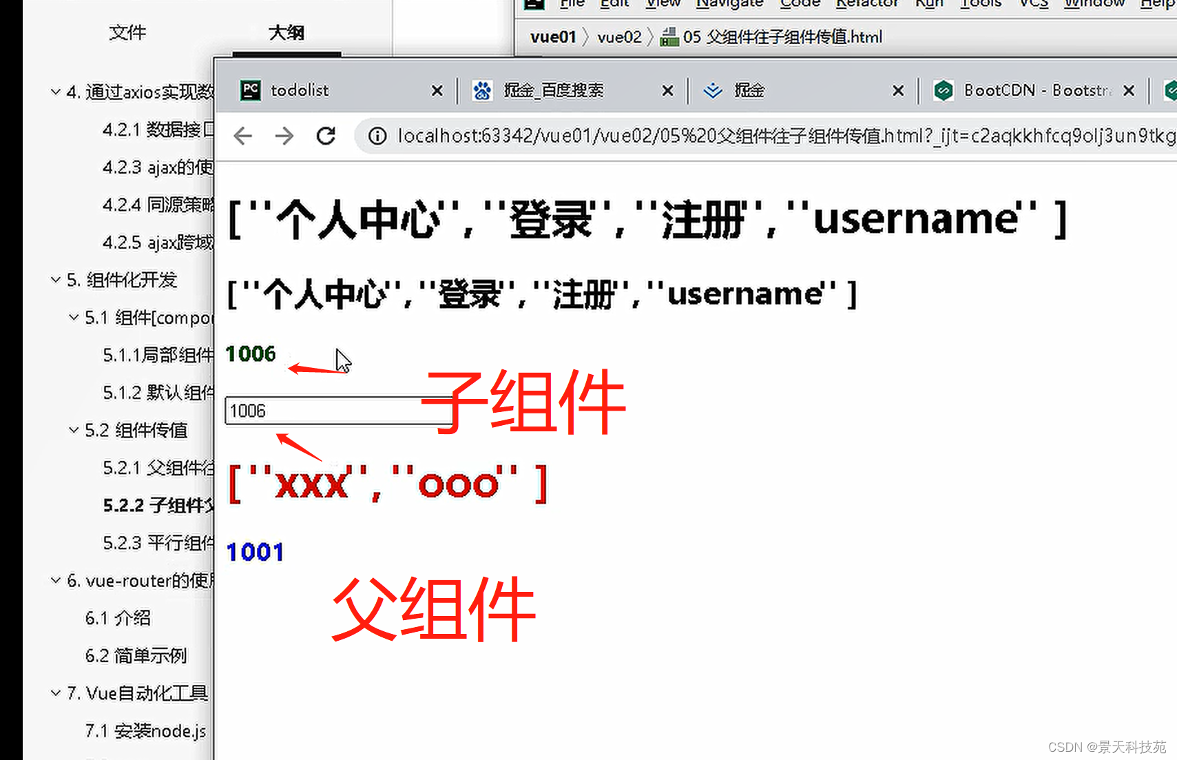1177x760 pixels.
Task: Click the red ["xxx","ooo"] text
Action: point(387,483)
